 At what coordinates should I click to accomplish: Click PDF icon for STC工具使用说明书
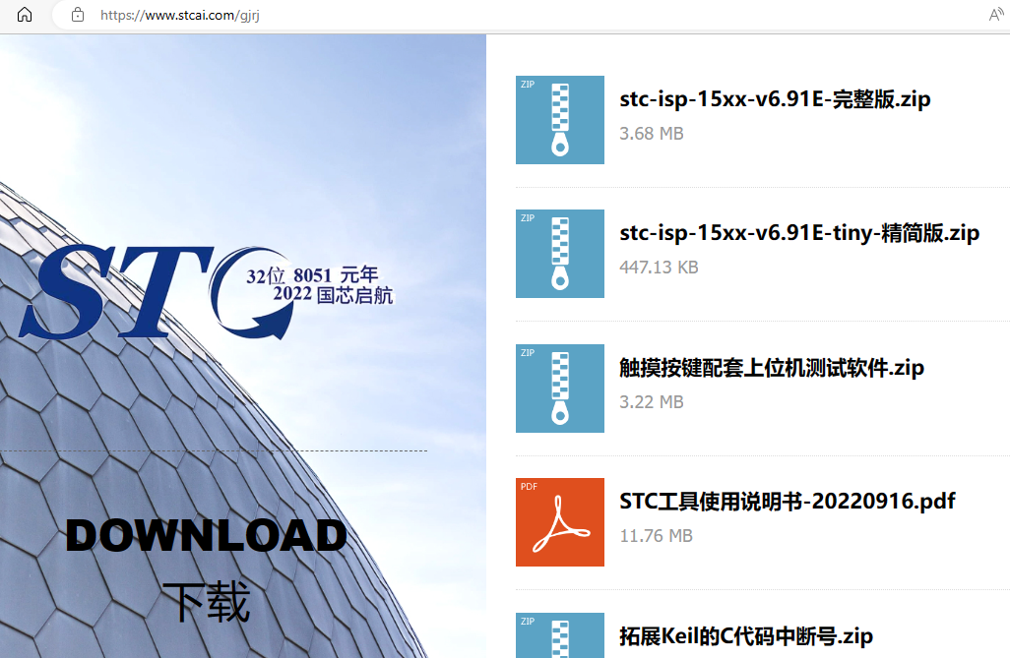click(x=560, y=522)
